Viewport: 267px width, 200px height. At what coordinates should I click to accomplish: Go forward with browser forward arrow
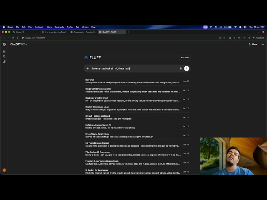coord(8,38)
